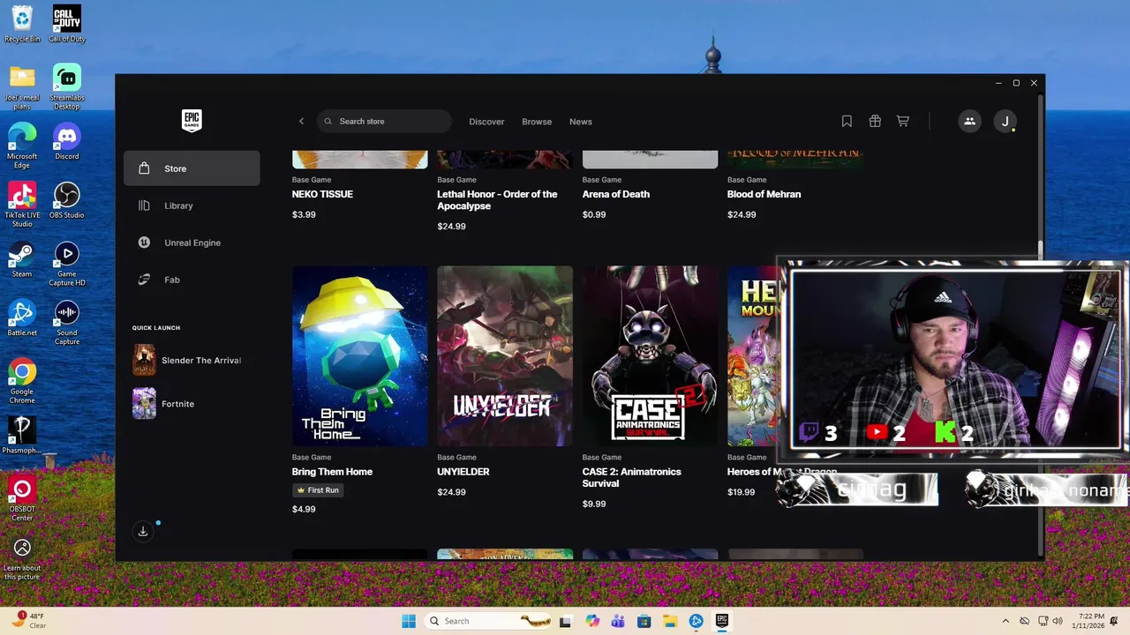Select Store in the sidebar

(192, 168)
